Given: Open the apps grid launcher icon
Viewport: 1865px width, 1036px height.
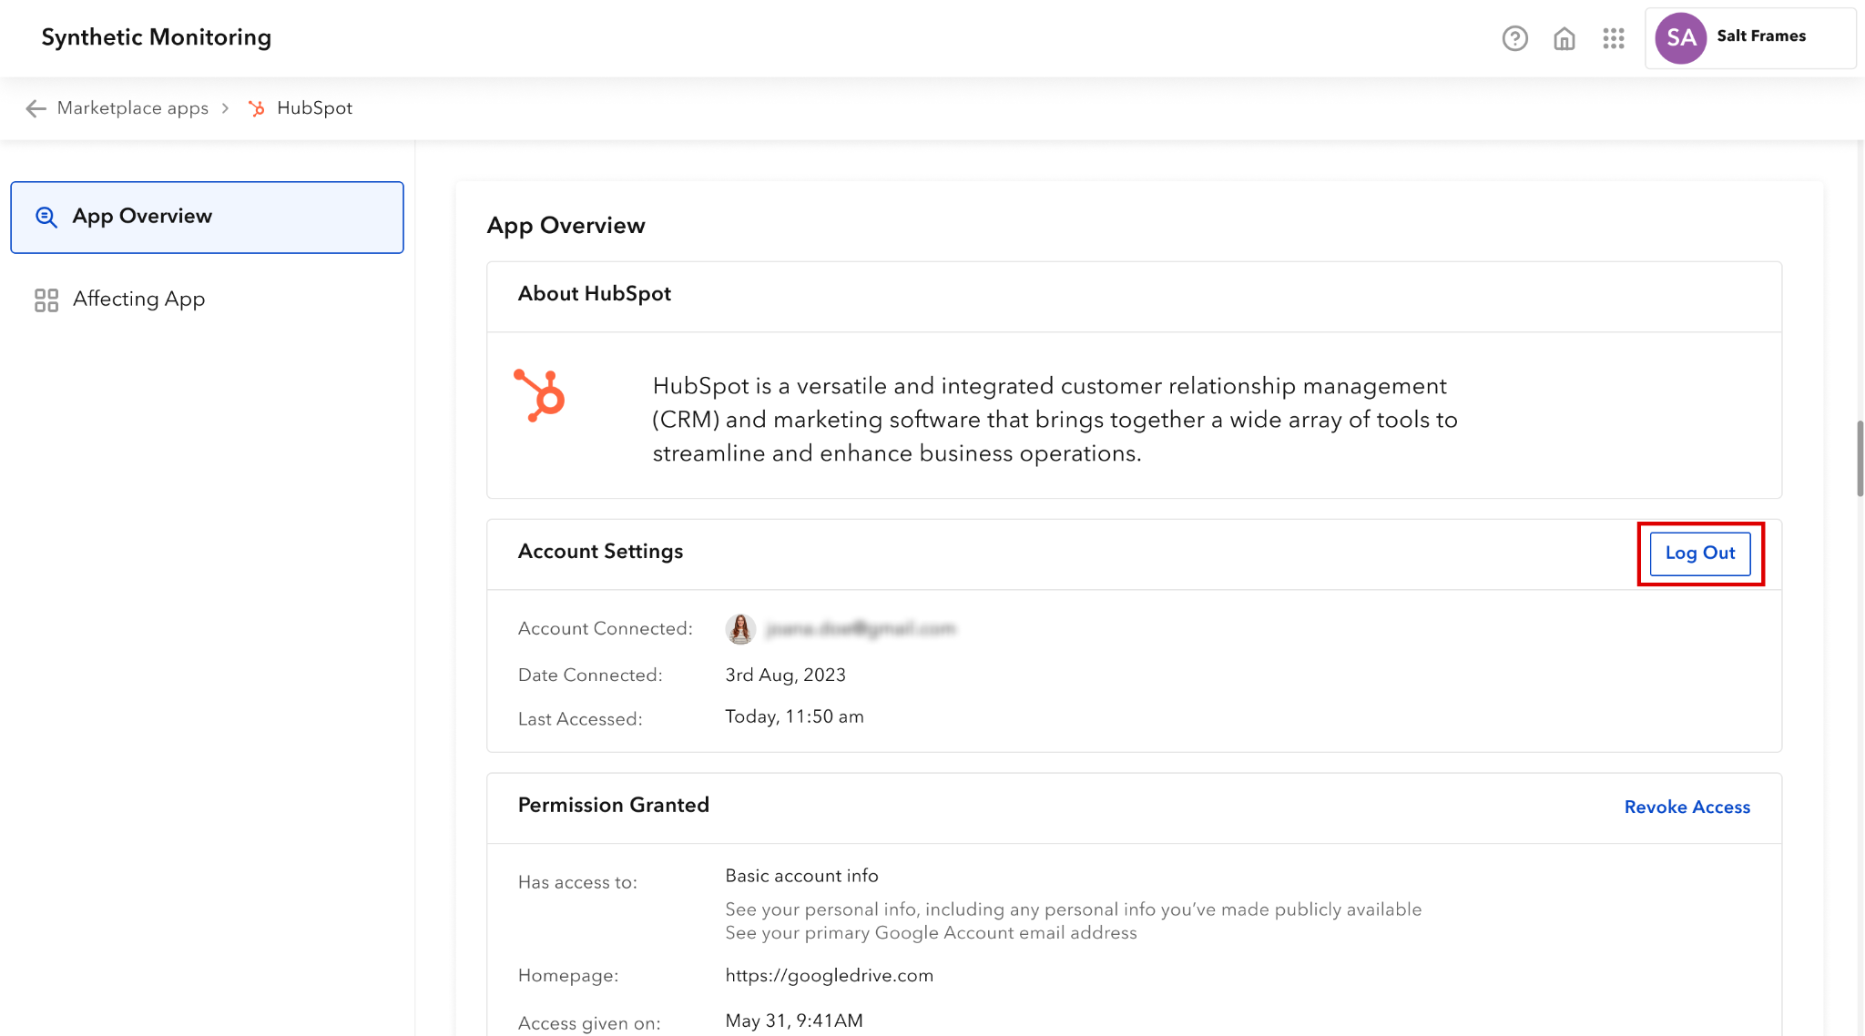Looking at the screenshot, I should point(1614,38).
